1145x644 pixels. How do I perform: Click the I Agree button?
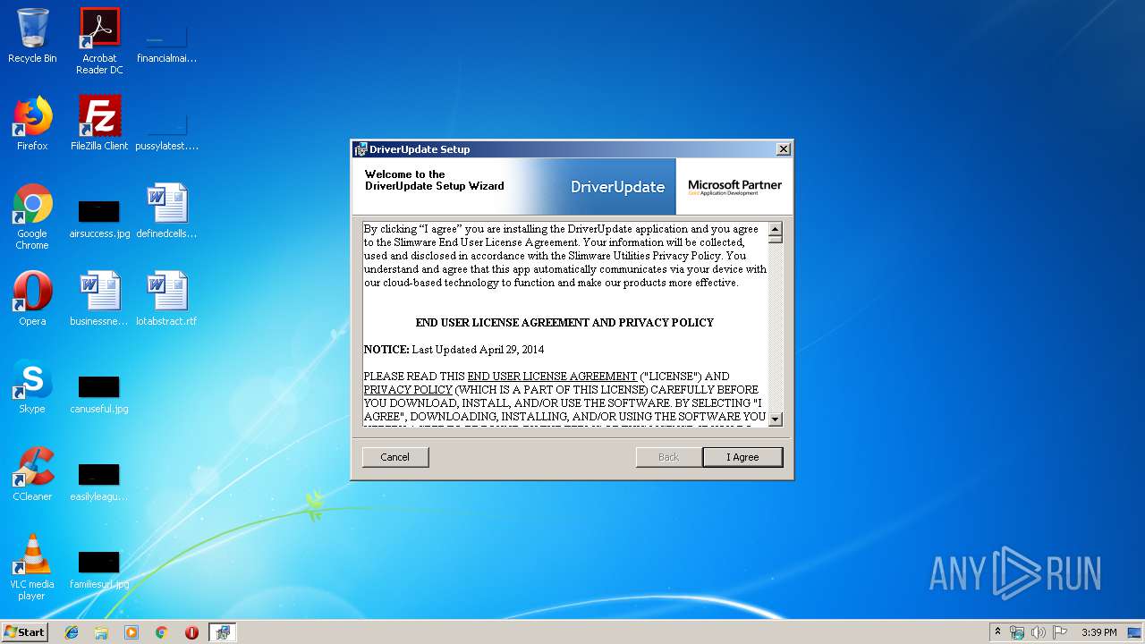[742, 457]
